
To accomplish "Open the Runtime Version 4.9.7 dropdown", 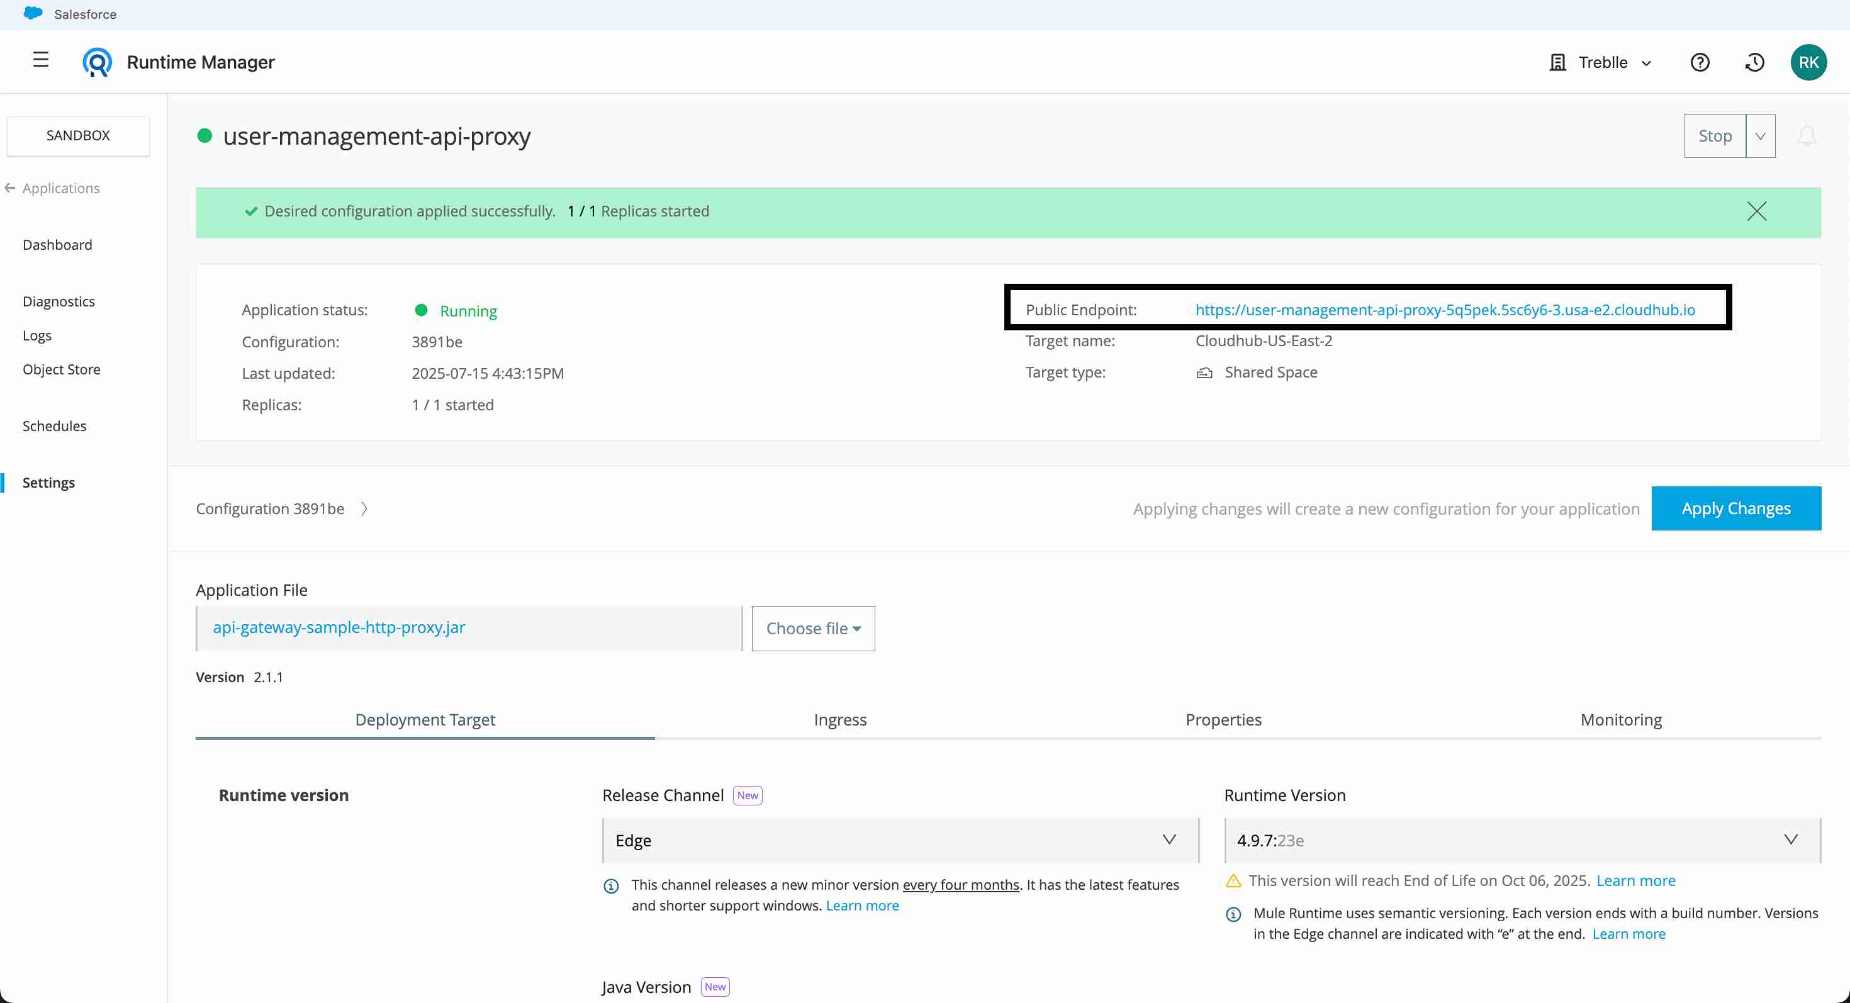I will click(x=1523, y=840).
